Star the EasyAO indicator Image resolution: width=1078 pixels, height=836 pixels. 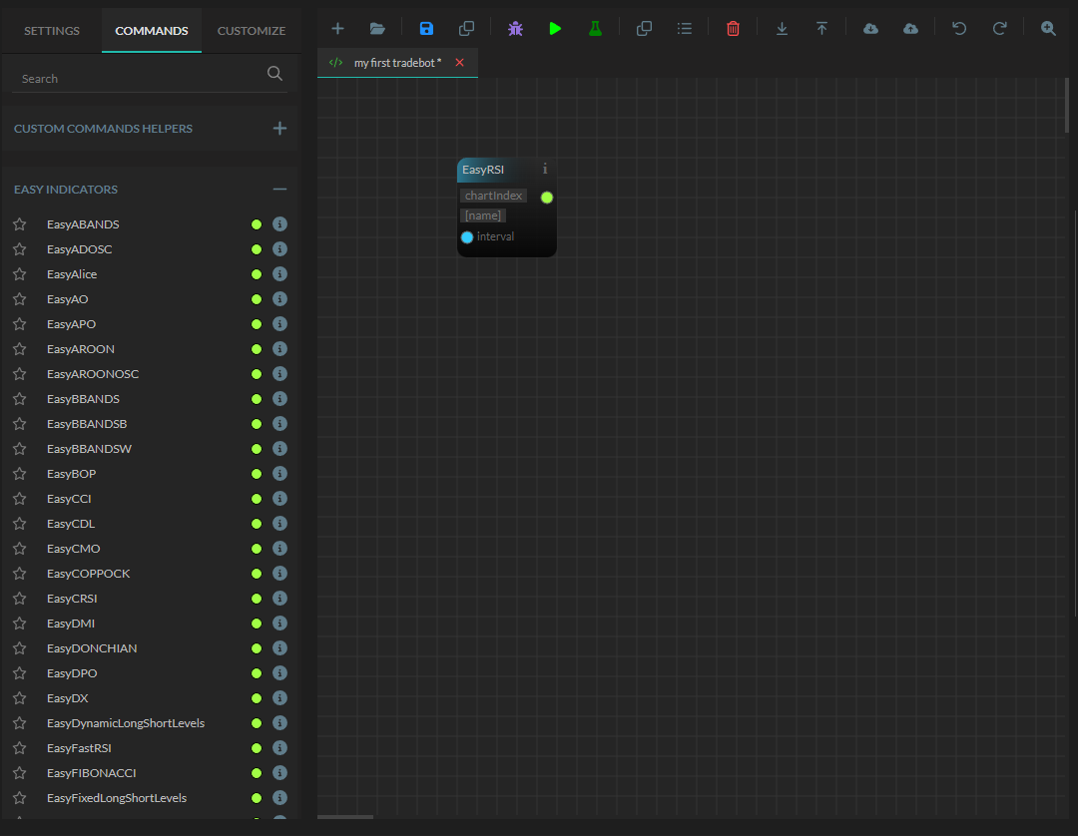[19, 298]
